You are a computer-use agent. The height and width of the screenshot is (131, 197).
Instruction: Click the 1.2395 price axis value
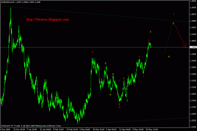click(193, 127)
